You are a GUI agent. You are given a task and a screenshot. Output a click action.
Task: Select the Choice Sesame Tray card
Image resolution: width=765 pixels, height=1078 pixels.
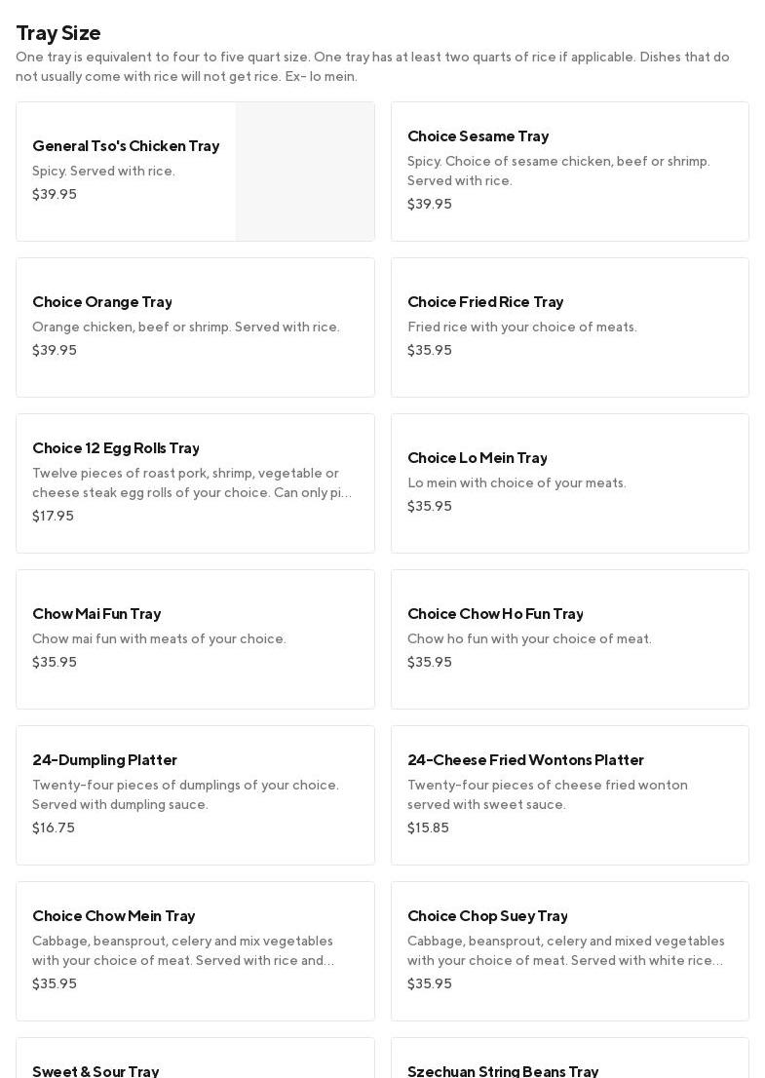[x=569, y=172]
